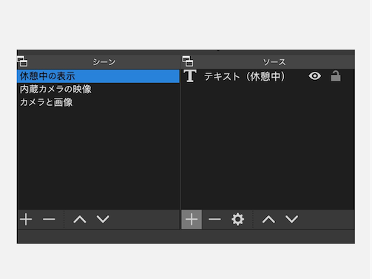Toggle visibility eye of テキスト（休憩中）source

pos(315,76)
